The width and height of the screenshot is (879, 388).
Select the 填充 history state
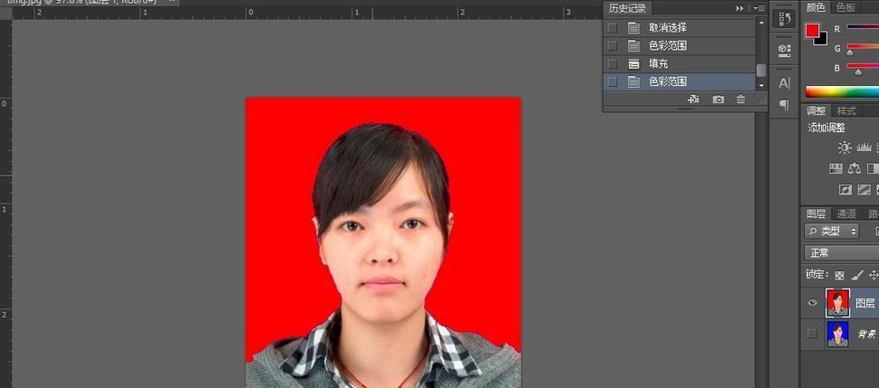(x=680, y=64)
